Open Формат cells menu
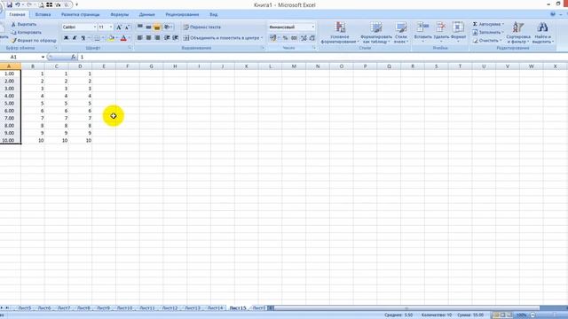Screen dimensions: 568x319 click(458, 32)
